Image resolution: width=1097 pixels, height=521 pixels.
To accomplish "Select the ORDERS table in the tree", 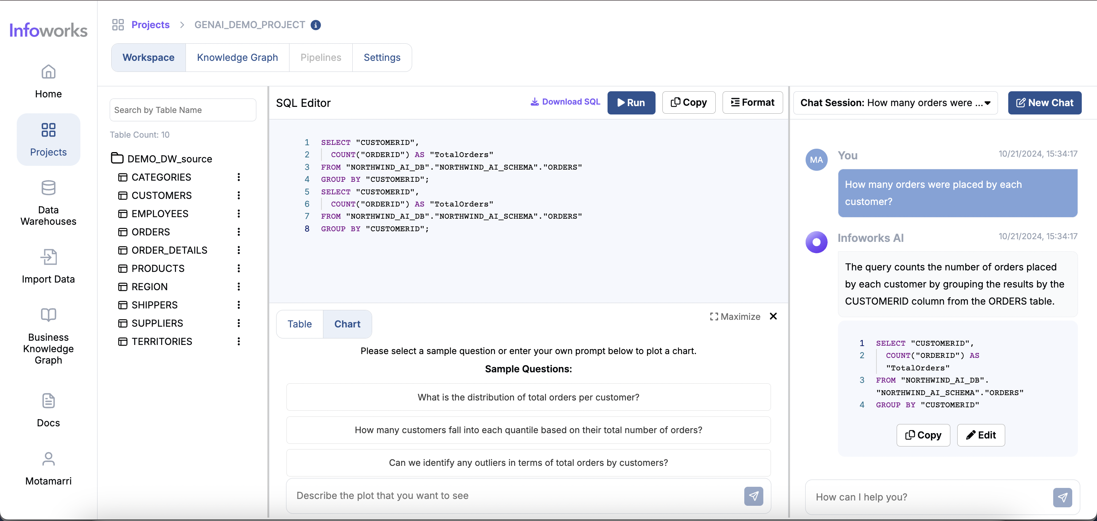I will [150, 232].
